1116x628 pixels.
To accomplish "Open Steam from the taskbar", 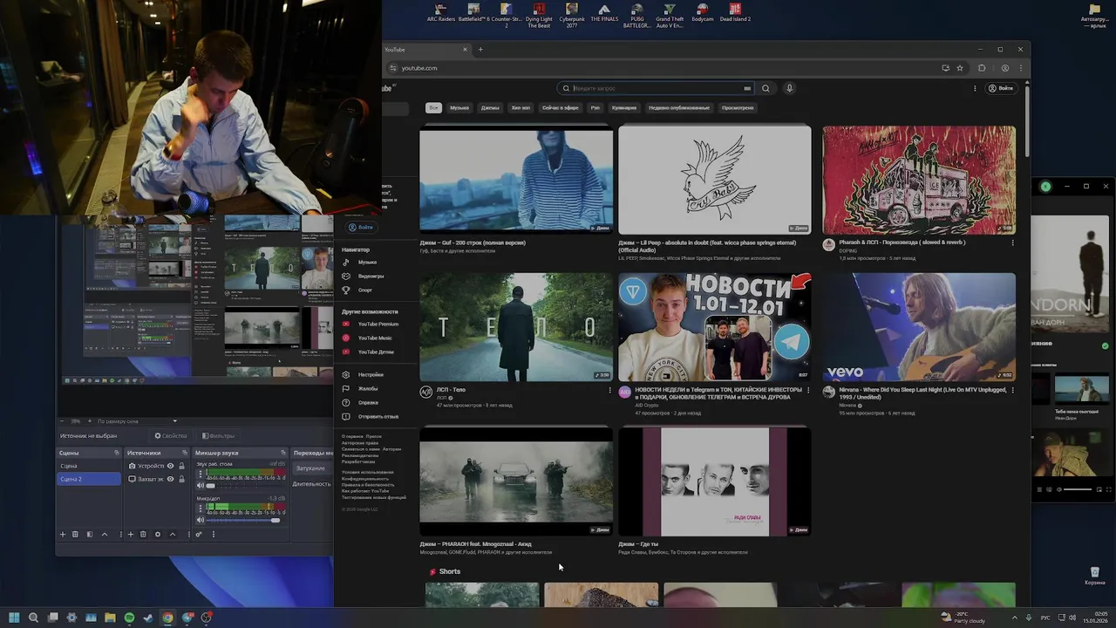I will pyautogui.click(x=148, y=618).
